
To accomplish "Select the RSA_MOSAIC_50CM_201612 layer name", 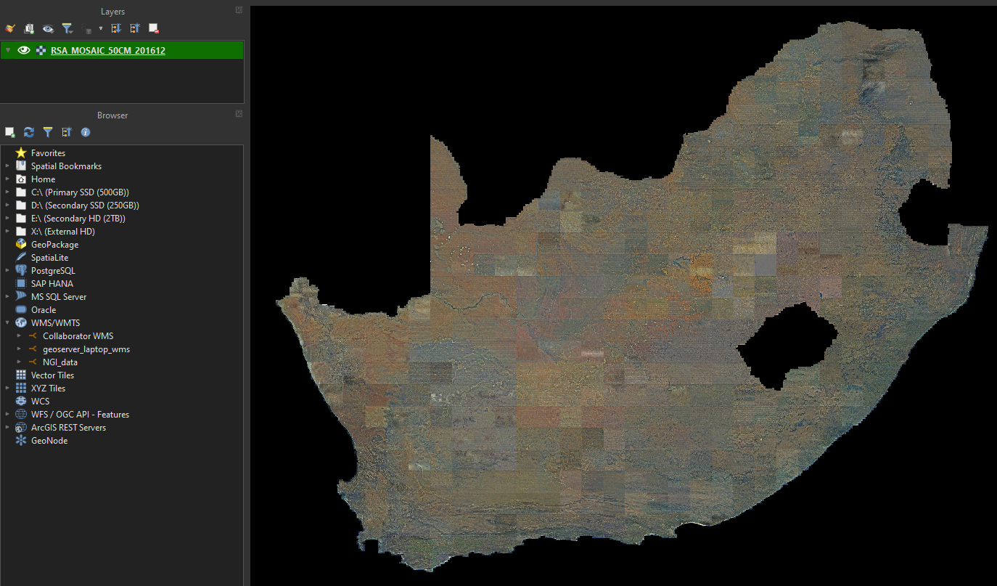I will coord(108,51).
